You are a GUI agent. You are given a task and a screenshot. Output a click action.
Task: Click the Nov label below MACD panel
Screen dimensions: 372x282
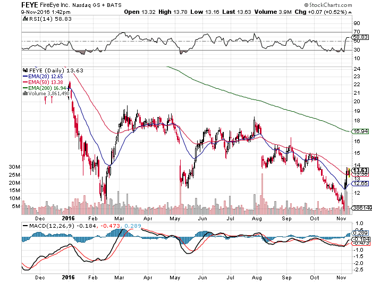341,277
